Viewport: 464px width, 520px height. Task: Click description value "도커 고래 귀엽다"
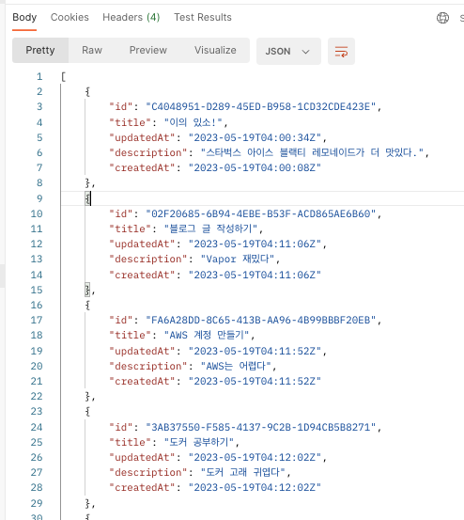pos(243,472)
